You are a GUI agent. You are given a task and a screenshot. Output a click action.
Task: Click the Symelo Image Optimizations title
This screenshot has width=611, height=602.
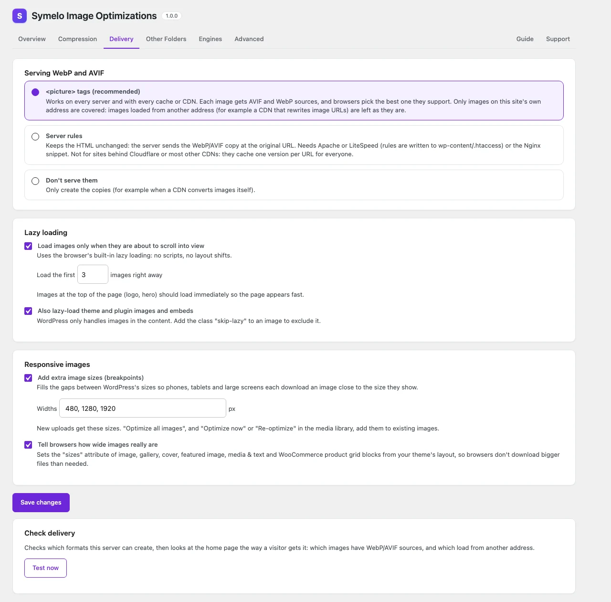(94, 16)
